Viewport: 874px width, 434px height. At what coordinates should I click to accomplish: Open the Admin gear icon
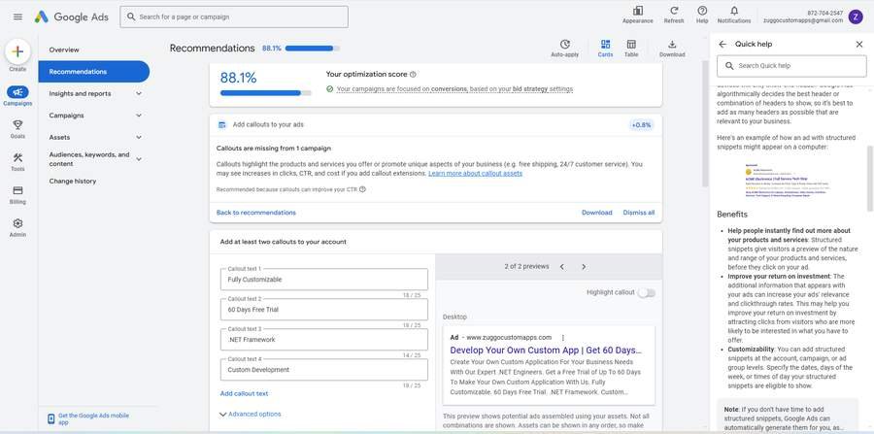pyautogui.click(x=17, y=223)
